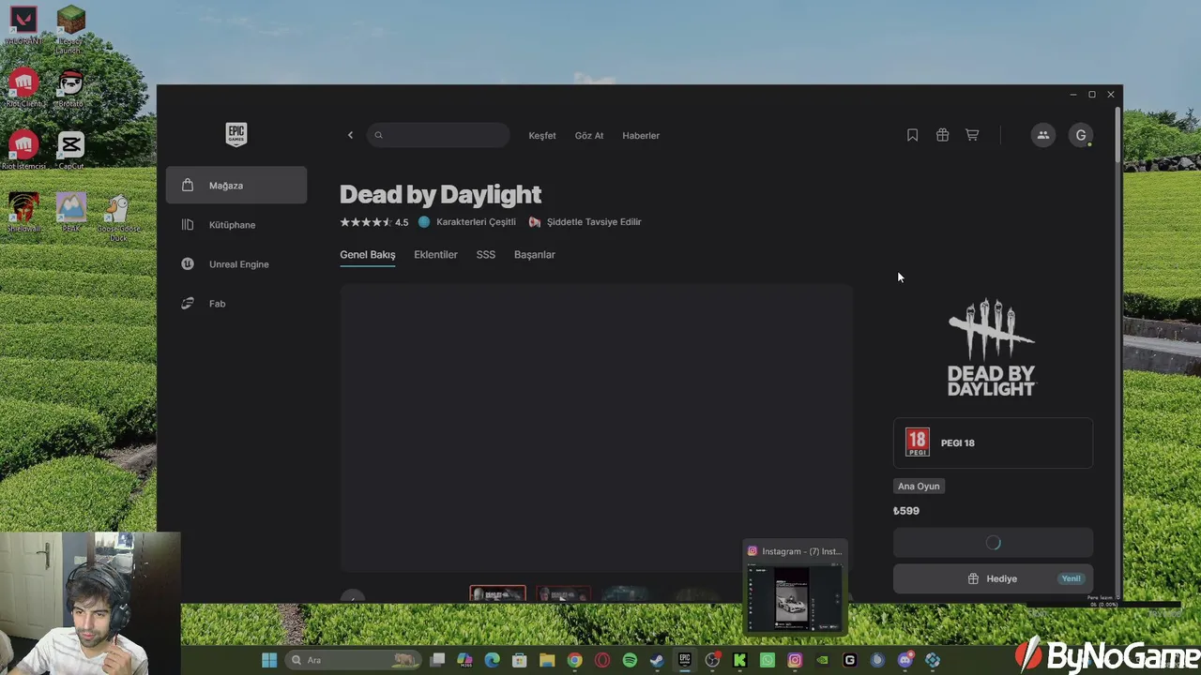Click the PEAK desktop shortcut
1201x675 pixels.
point(70,213)
